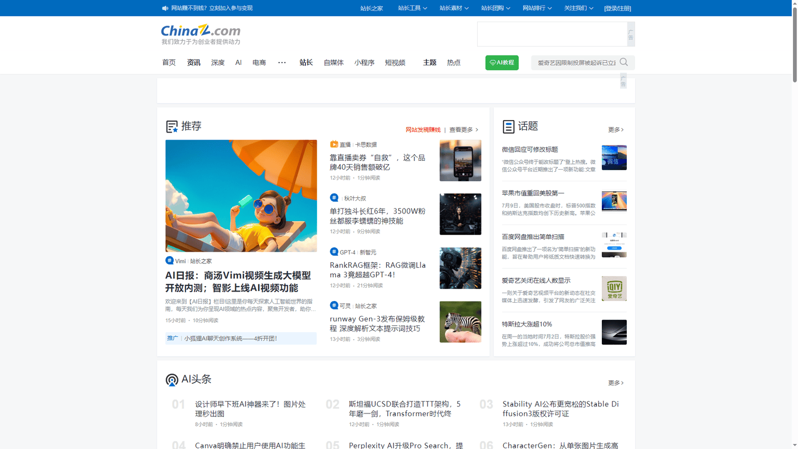Click the woman portrait thumbnail of 秋叶大叔 article
798x449 pixels.
click(461, 214)
